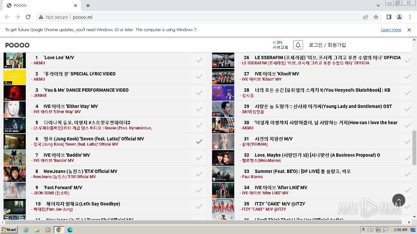Click the Not secure warning icon
The image size is (417, 234).
(41, 17)
